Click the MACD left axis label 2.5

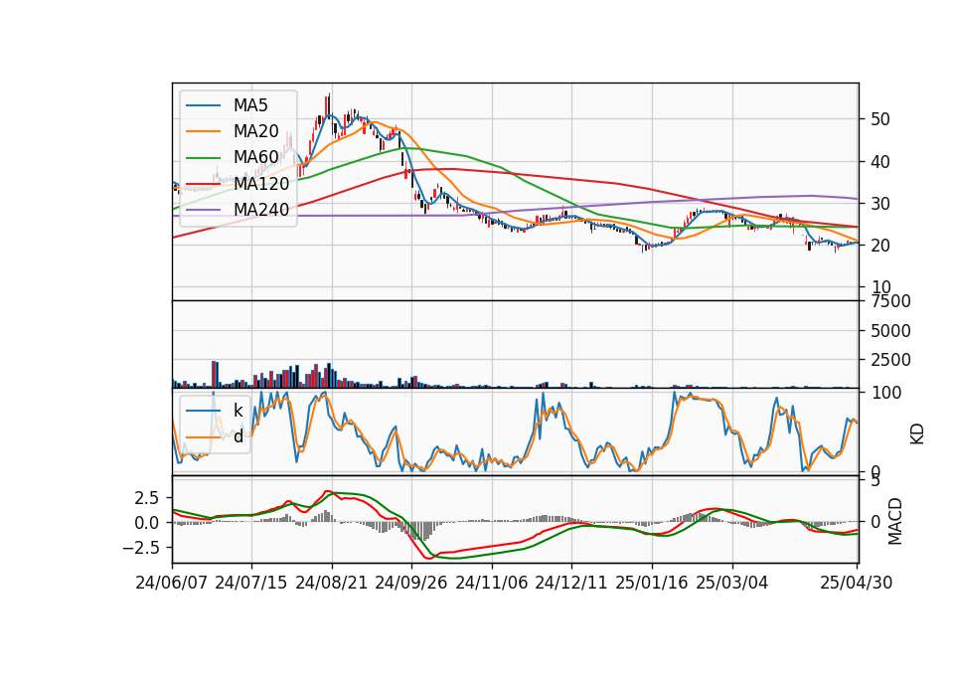pyautogui.click(x=147, y=498)
